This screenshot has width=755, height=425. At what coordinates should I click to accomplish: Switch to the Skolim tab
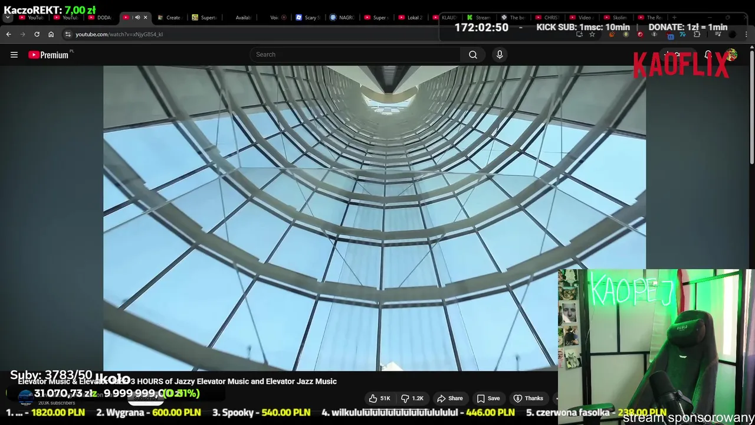pyautogui.click(x=618, y=17)
